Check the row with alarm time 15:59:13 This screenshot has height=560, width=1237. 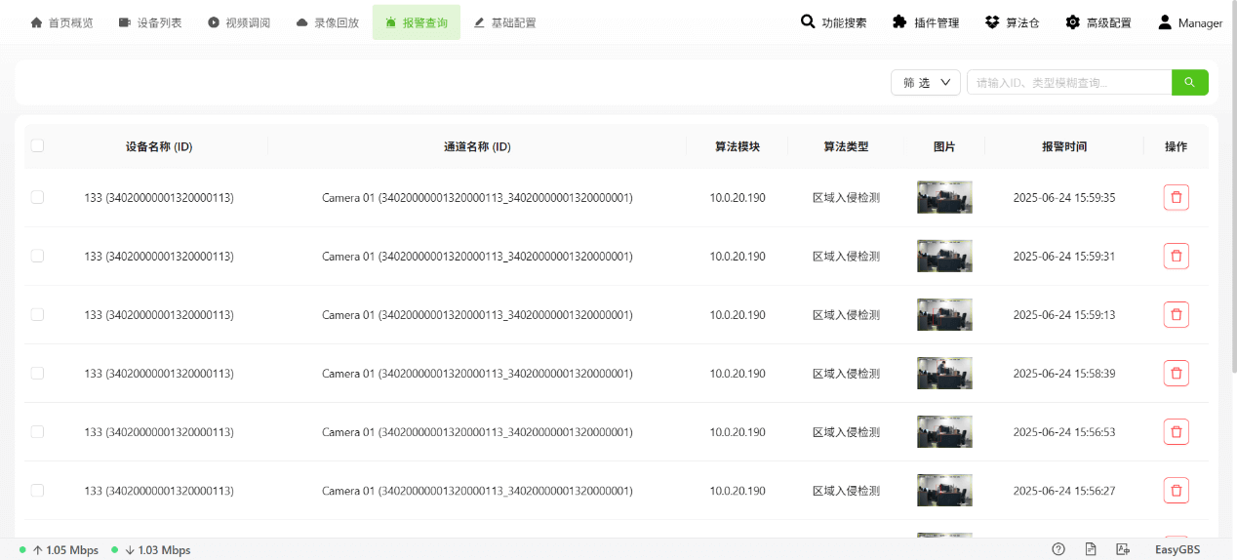coord(37,314)
